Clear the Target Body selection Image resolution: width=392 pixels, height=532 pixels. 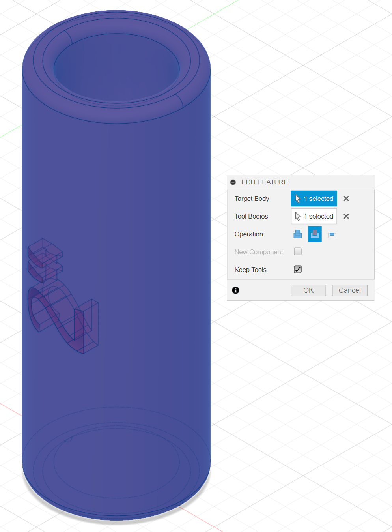coord(346,199)
